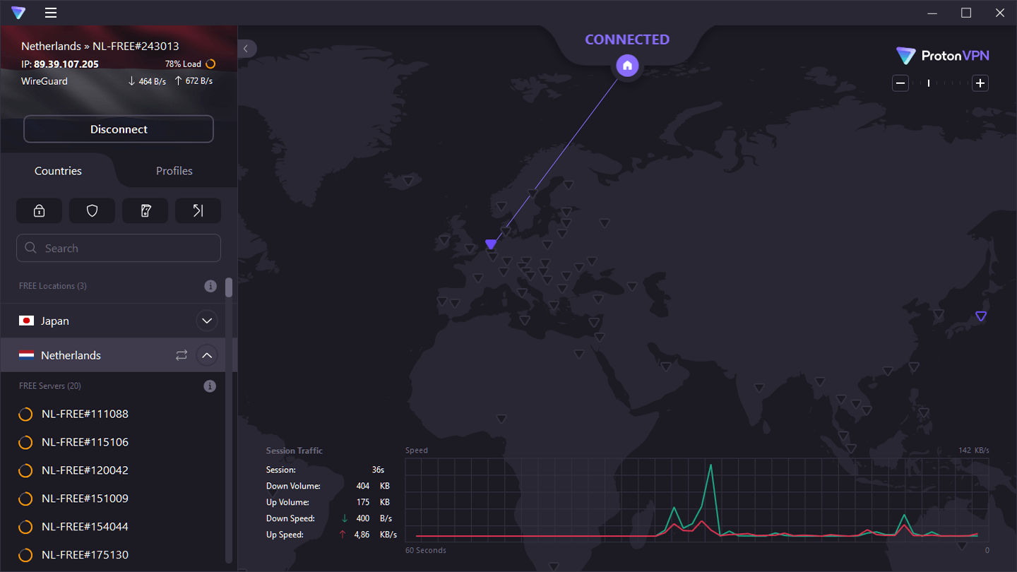This screenshot has width=1017, height=572.
Task: Open the hamburger menu
Action: 51,13
